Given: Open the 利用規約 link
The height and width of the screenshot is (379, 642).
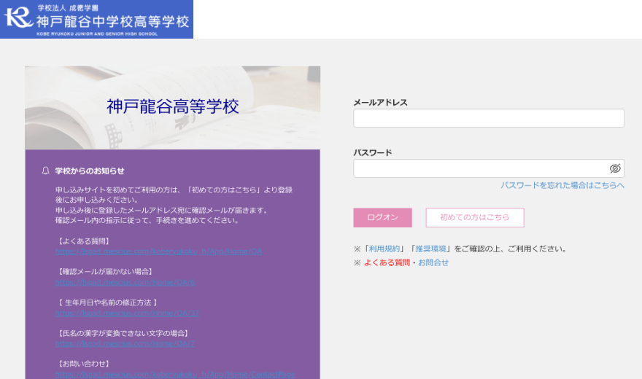Looking at the screenshot, I should tap(384, 249).
